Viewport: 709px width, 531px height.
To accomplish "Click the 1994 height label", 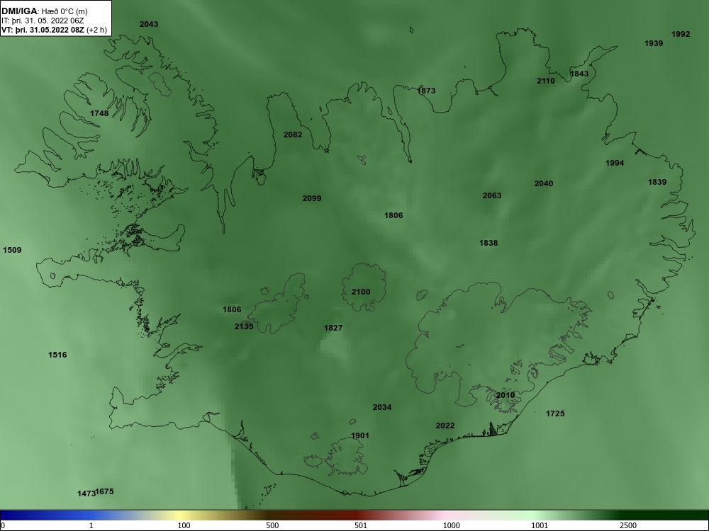I will click(615, 163).
